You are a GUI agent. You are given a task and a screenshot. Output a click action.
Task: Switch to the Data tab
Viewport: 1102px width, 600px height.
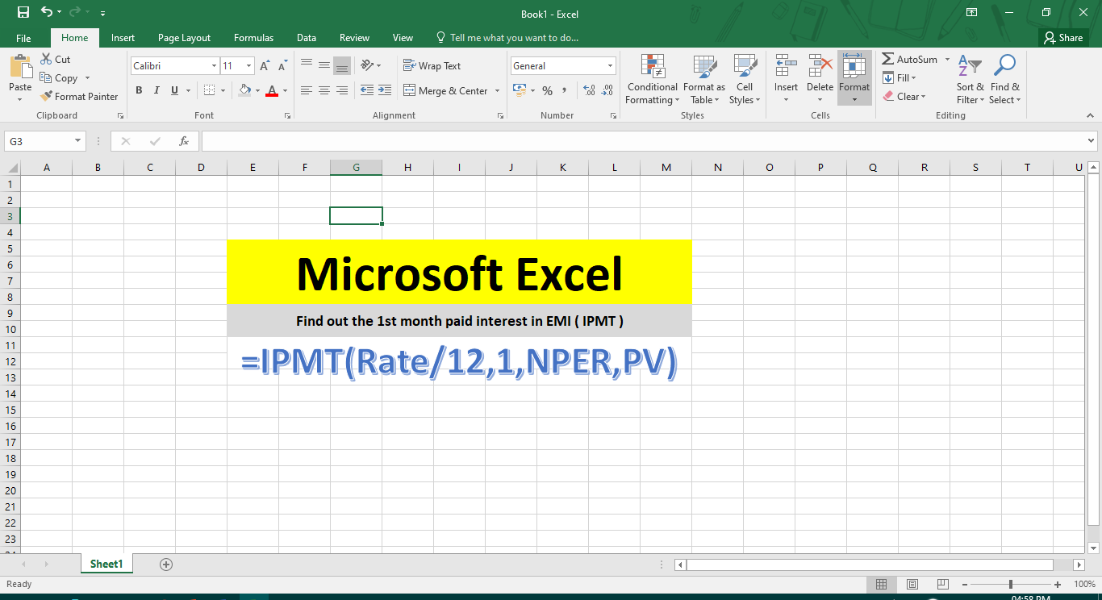point(306,38)
